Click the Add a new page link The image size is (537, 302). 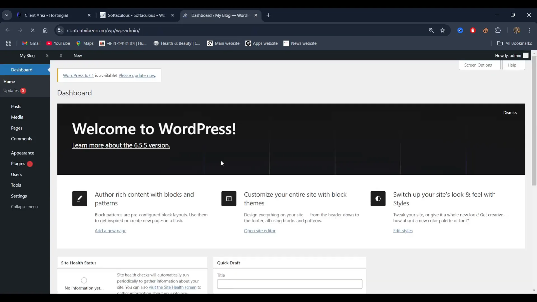click(110, 231)
